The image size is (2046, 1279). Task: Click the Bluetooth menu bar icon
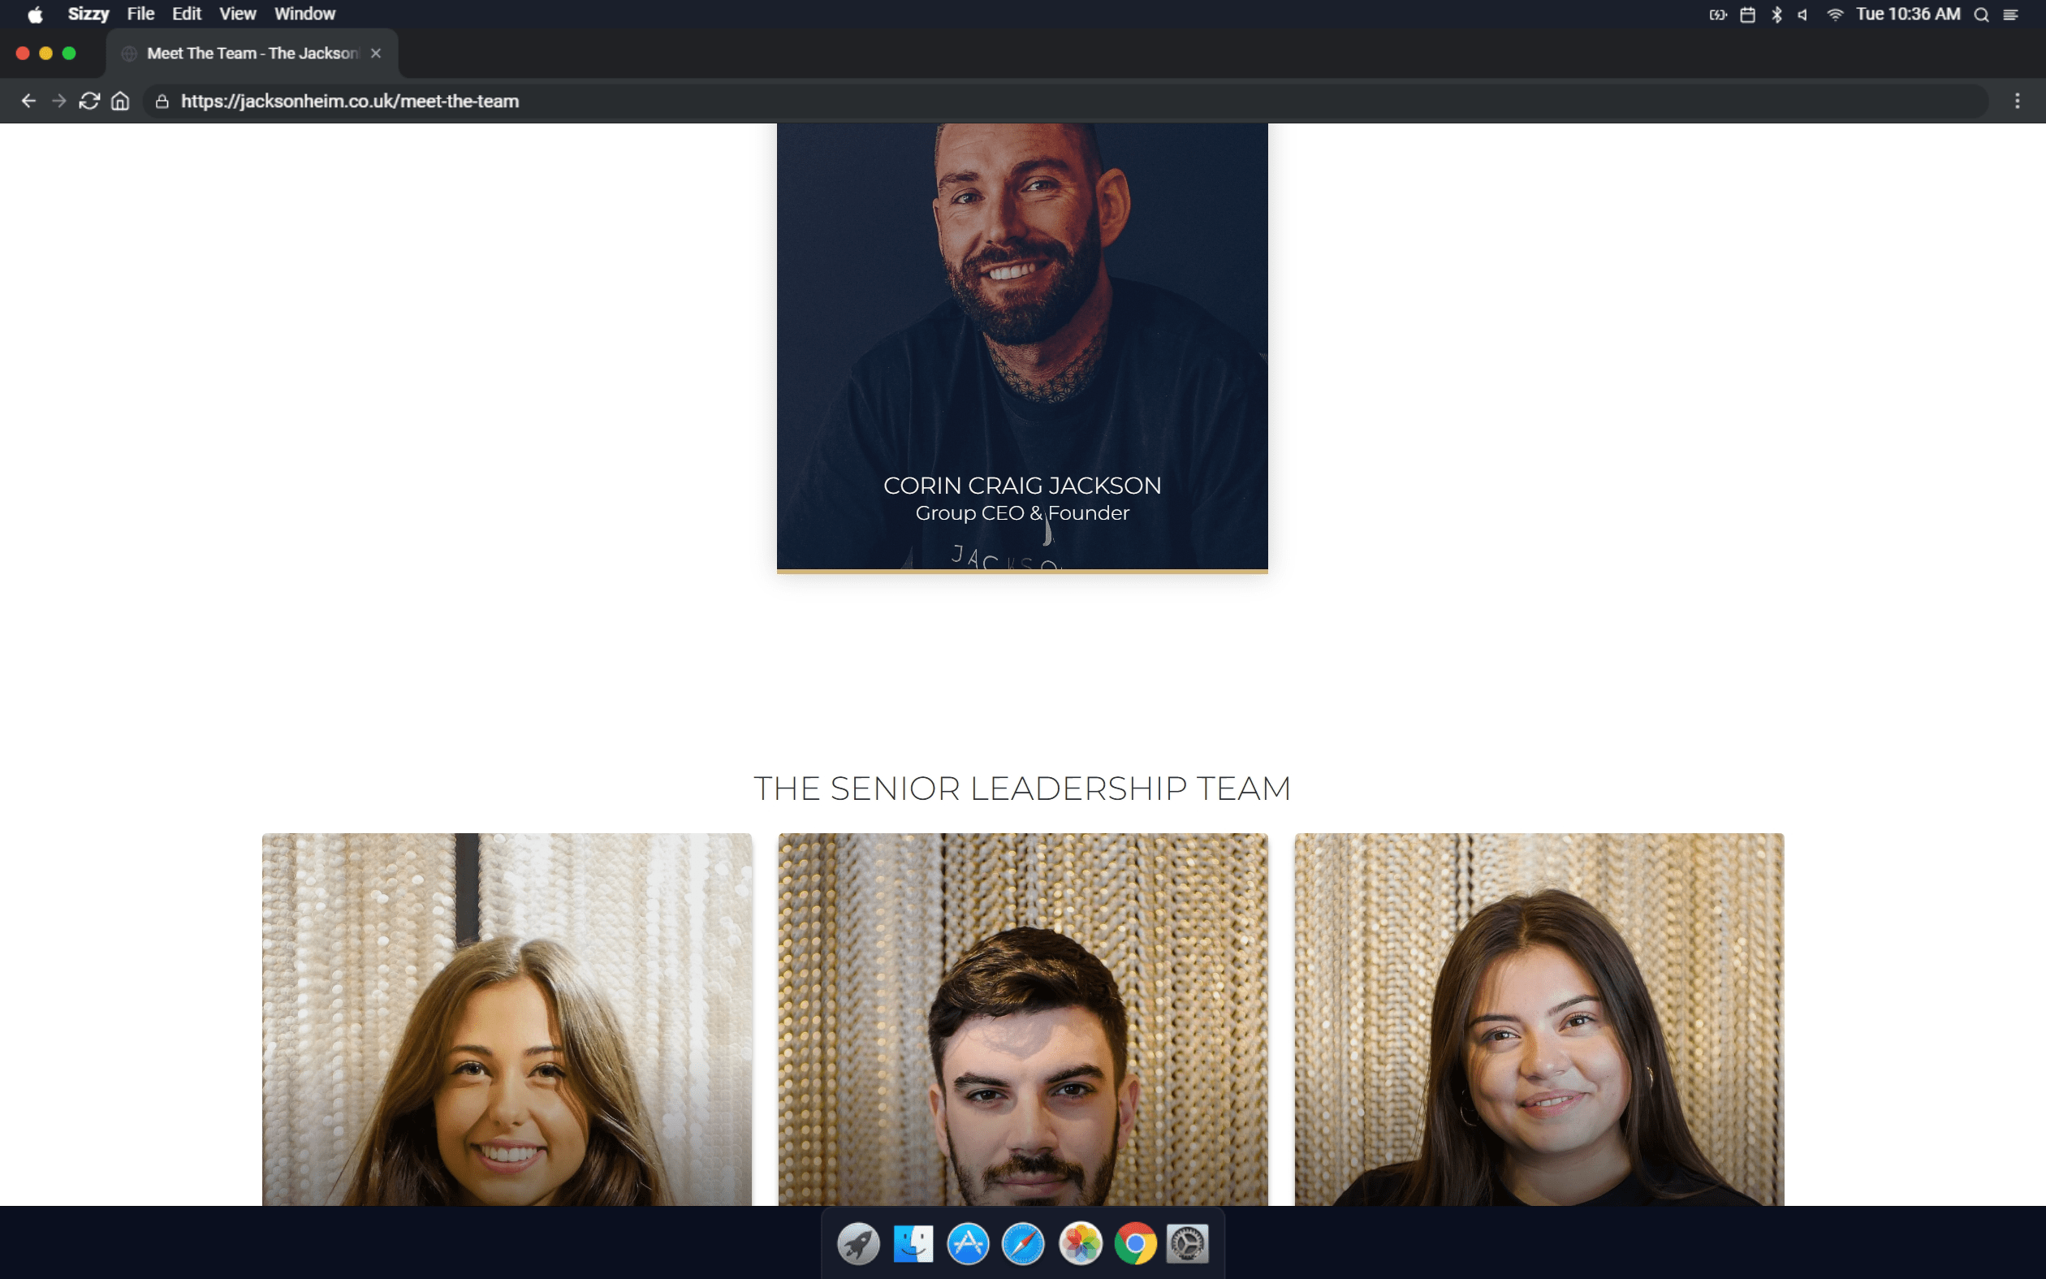tap(1776, 15)
